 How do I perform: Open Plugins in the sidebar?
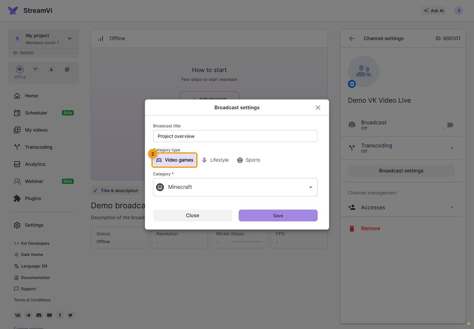43,198
